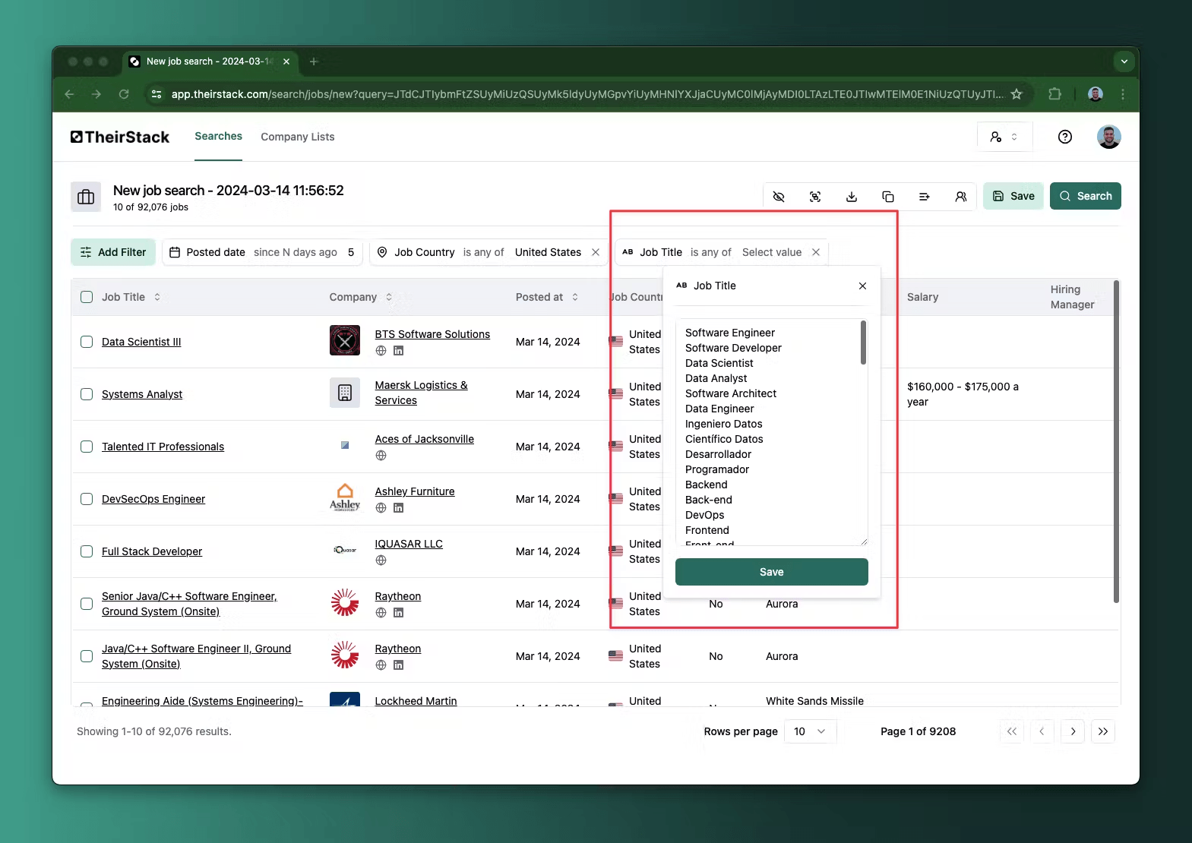The width and height of the screenshot is (1192, 843).
Task: Open the Searches tab
Action: pos(218,136)
